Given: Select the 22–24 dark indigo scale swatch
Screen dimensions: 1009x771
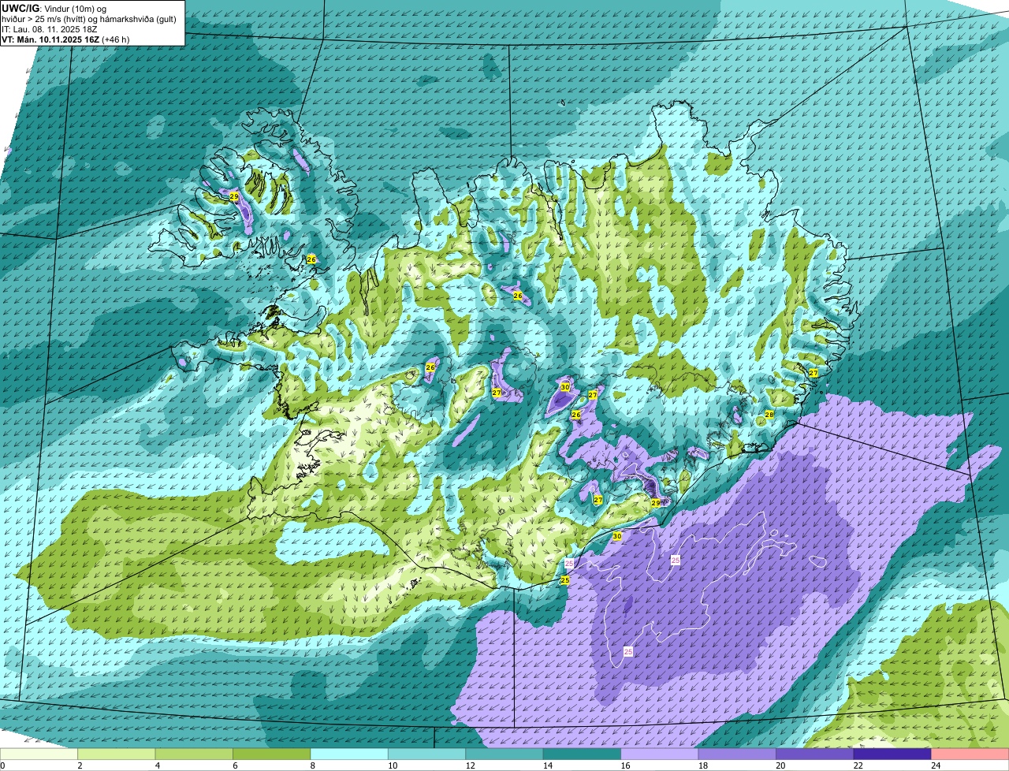Looking at the screenshot, I should pyautogui.click(x=893, y=754).
